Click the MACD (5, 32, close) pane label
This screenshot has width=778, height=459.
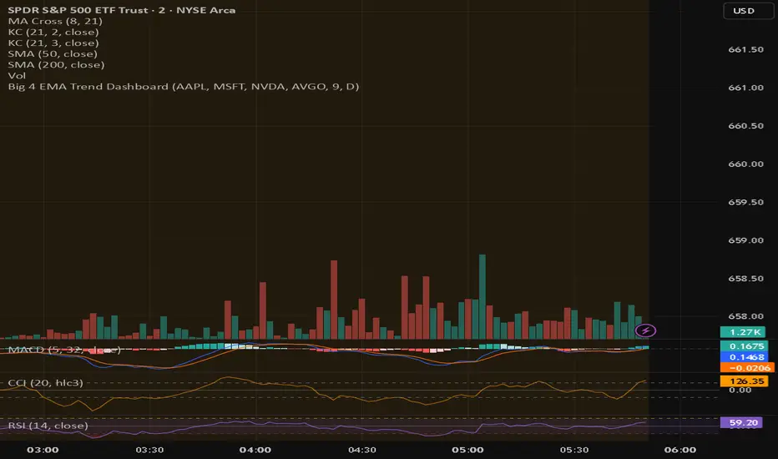point(64,350)
